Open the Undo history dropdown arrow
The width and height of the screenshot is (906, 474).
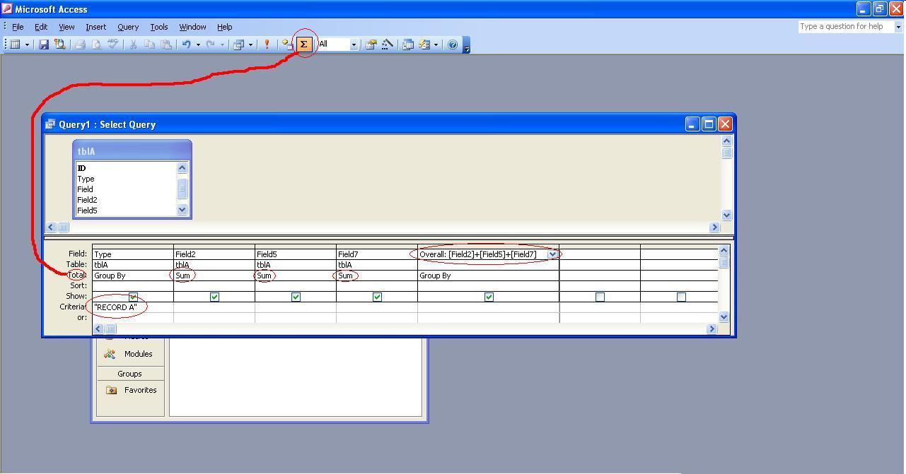pyautogui.click(x=198, y=45)
